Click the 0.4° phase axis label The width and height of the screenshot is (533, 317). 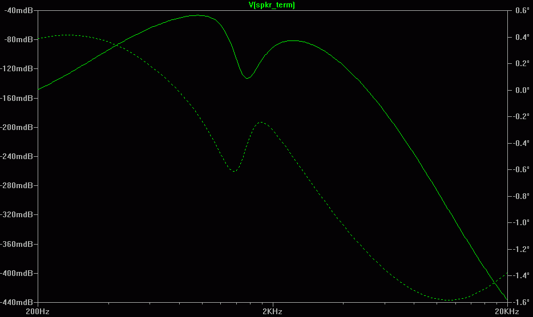(x=522, y=36)
